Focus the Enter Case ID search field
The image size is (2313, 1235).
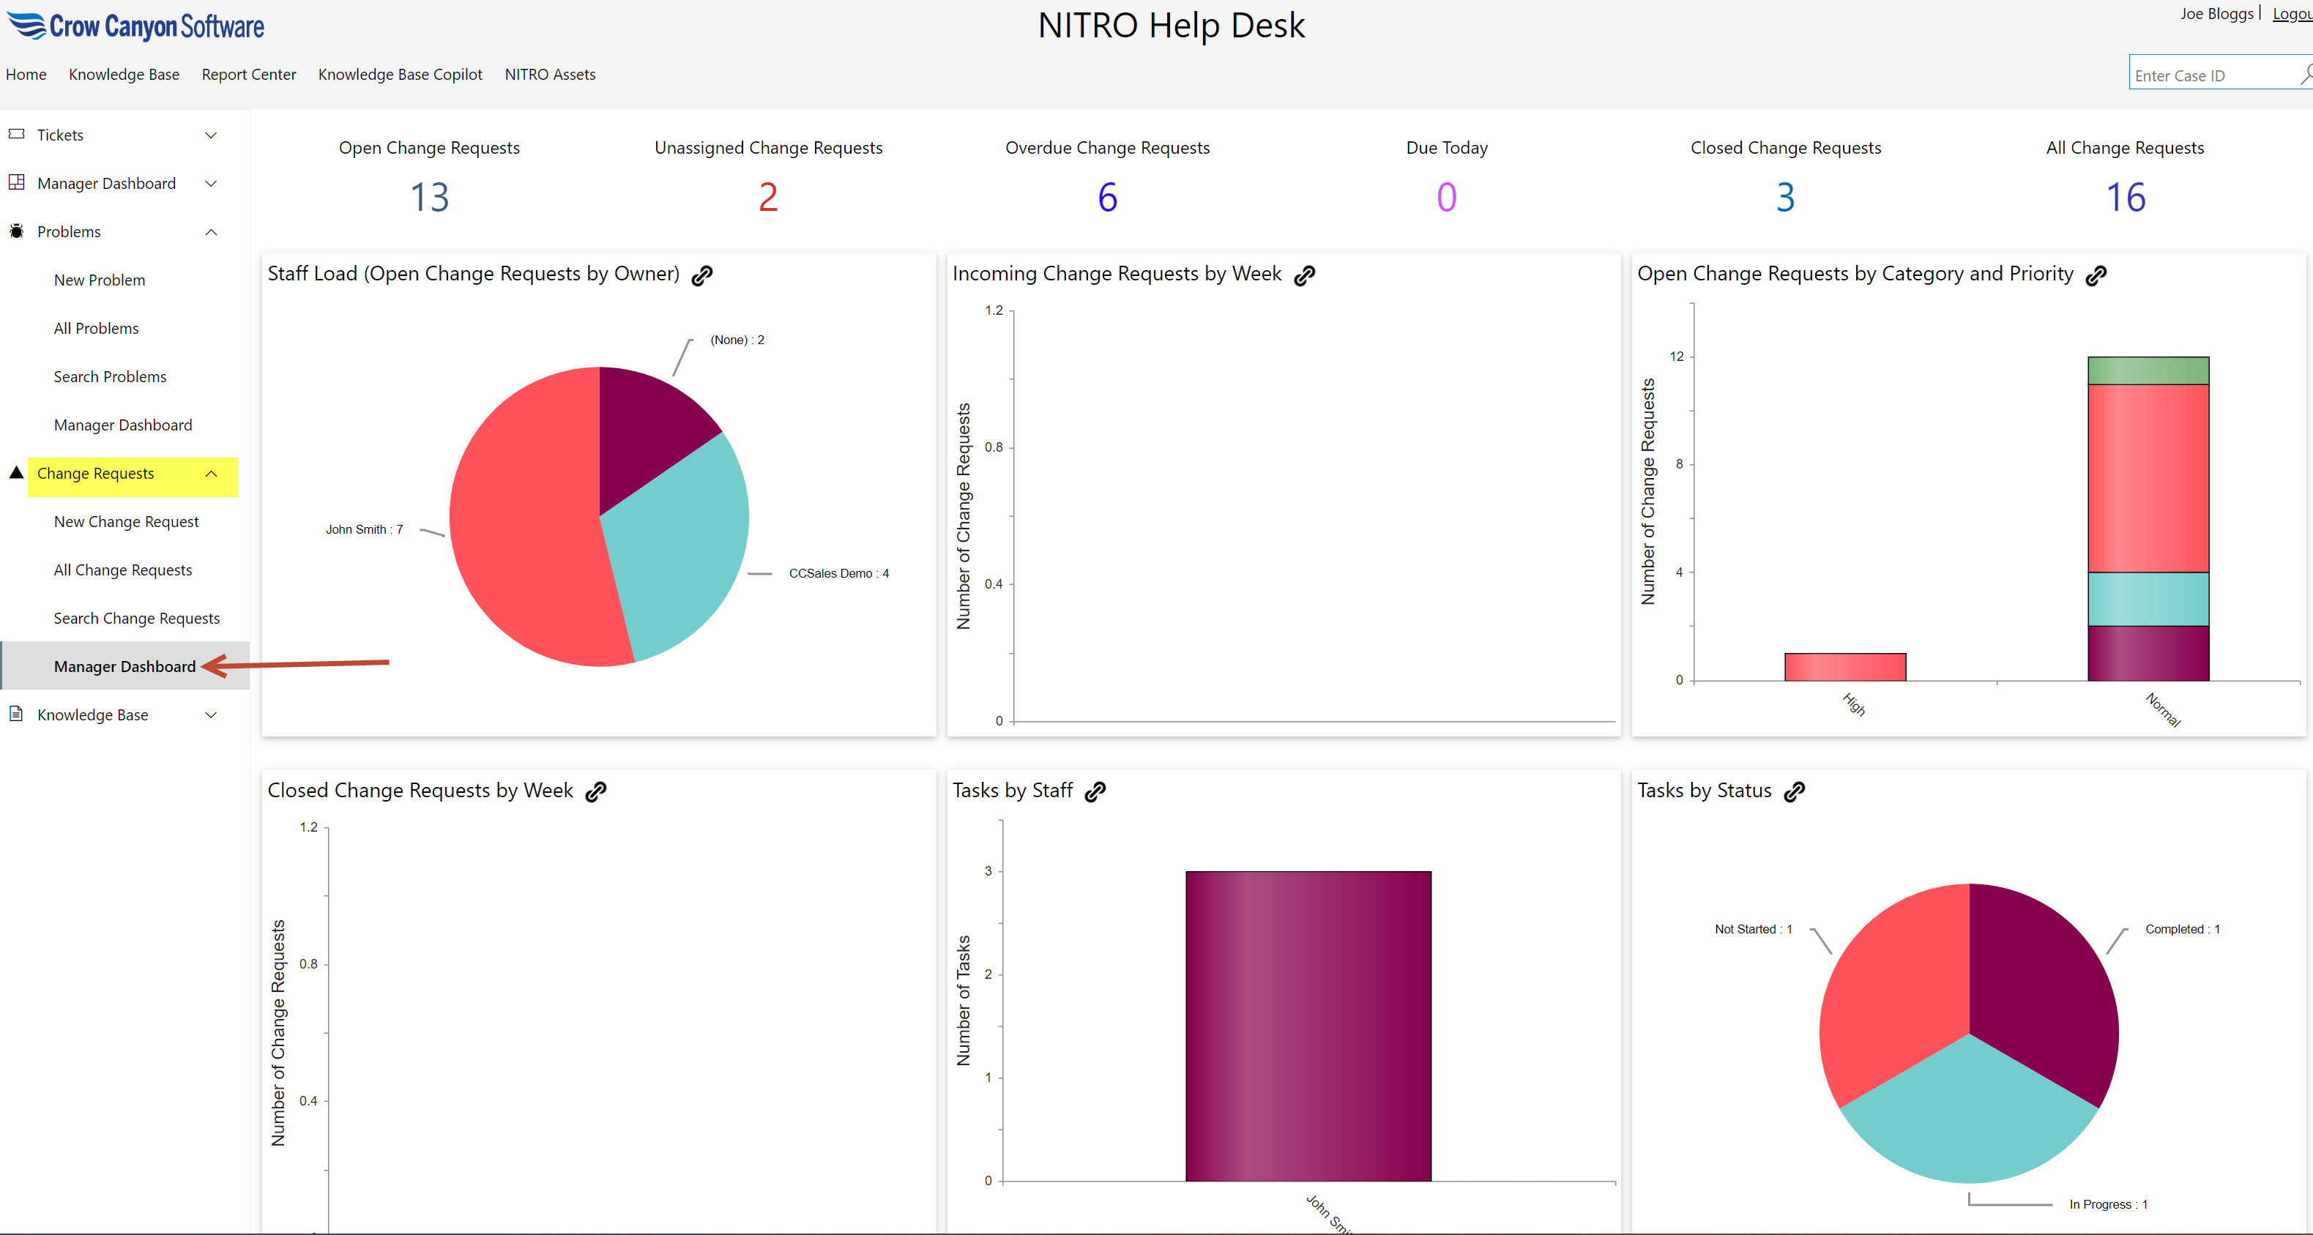tap(2209, 75)
